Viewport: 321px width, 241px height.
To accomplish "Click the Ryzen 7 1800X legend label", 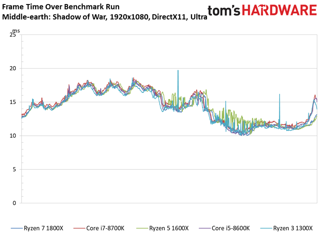I will click(43, 228).
